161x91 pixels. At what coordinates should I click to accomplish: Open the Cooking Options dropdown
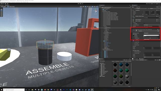point(152,25)
